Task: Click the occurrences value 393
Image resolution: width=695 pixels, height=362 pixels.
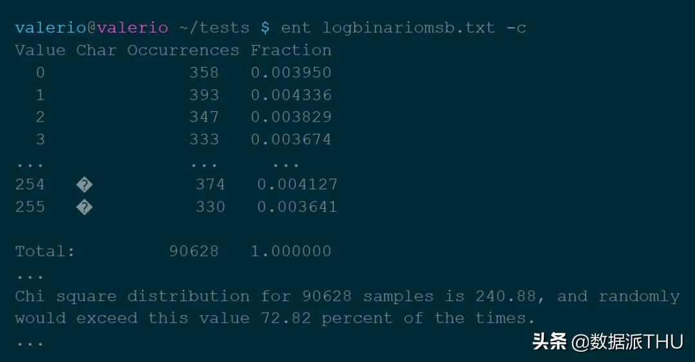Action: [x=204, y=95]
